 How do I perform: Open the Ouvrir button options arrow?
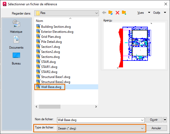tap(165, 120)
